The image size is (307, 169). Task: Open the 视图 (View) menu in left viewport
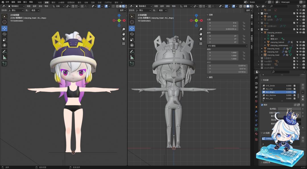[29, 6]
